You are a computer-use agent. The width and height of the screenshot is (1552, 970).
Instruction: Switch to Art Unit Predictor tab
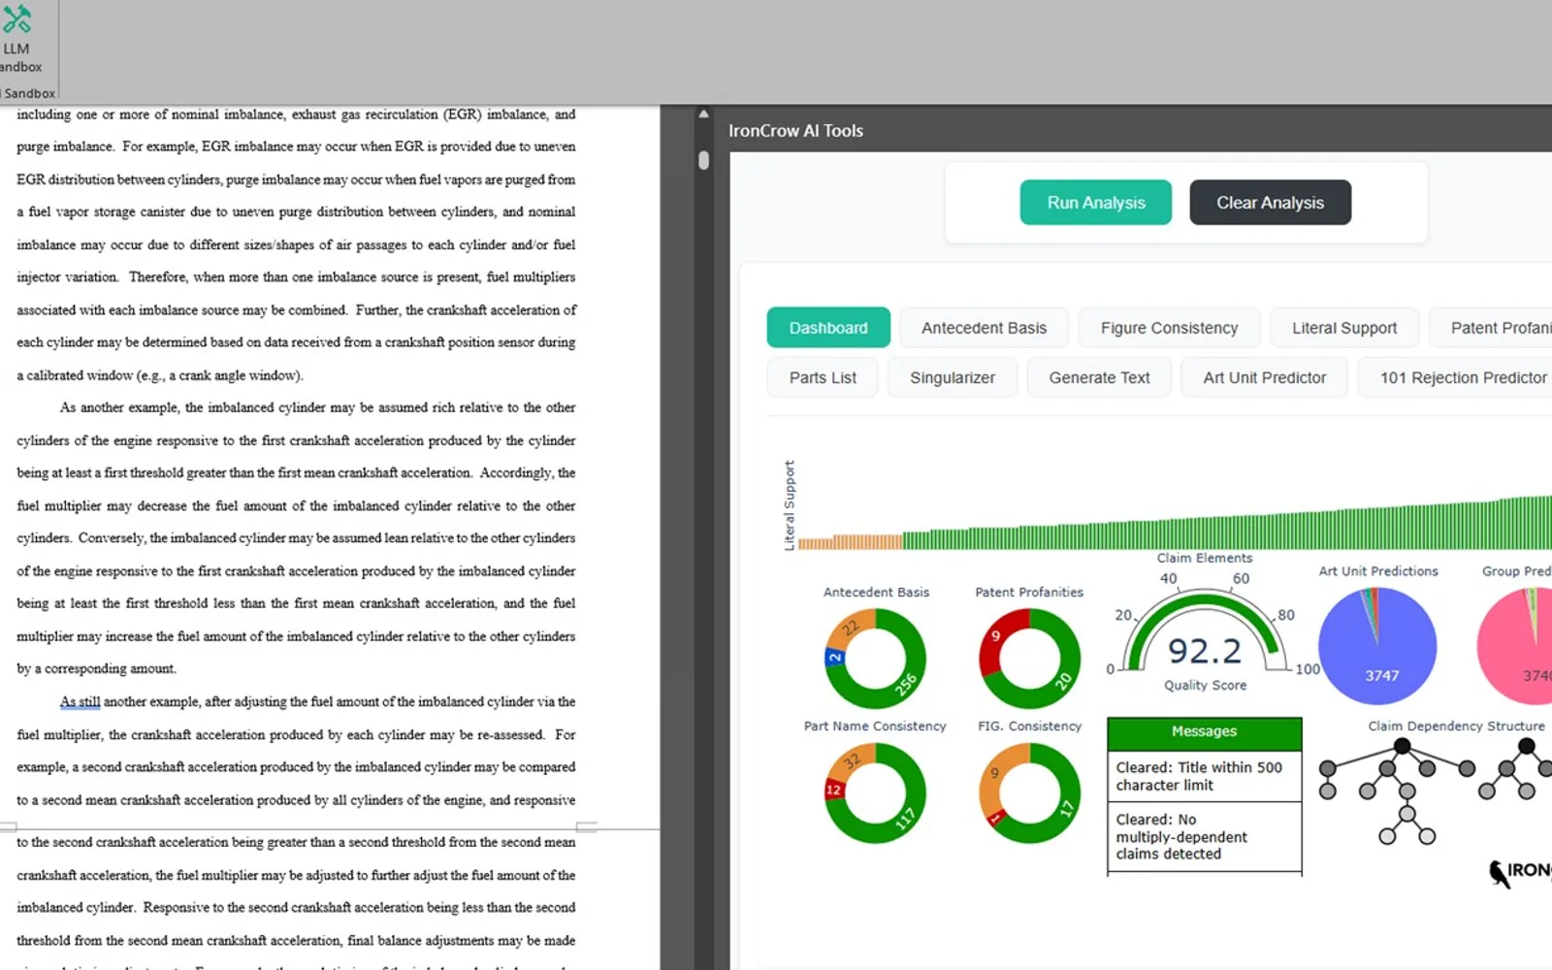(1264, 377)
